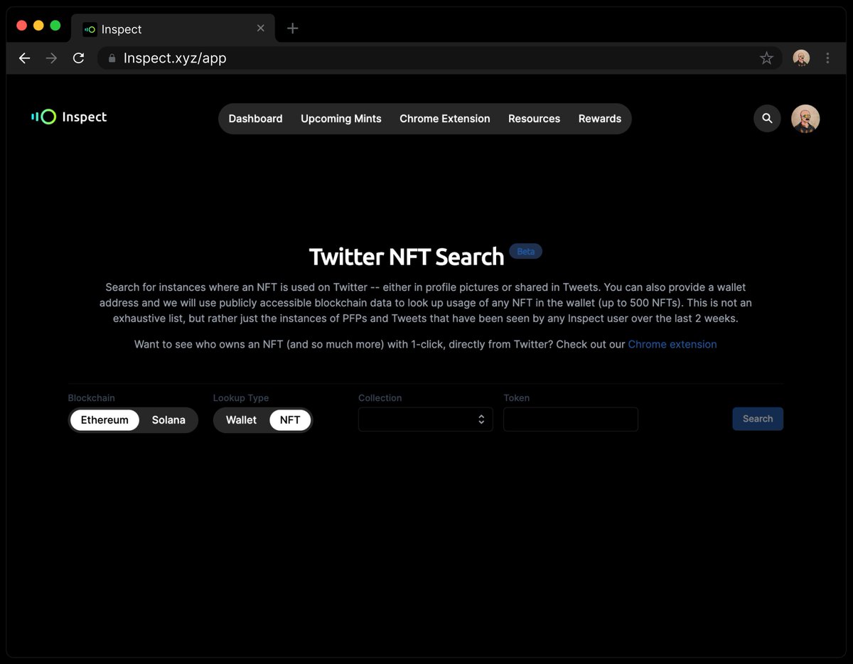Click the blue Search button
This screenshot has width=853, height=664.
(x=758, y=419)
